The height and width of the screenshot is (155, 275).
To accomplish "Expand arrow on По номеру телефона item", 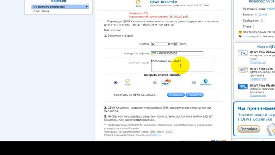I will [87, 7].
